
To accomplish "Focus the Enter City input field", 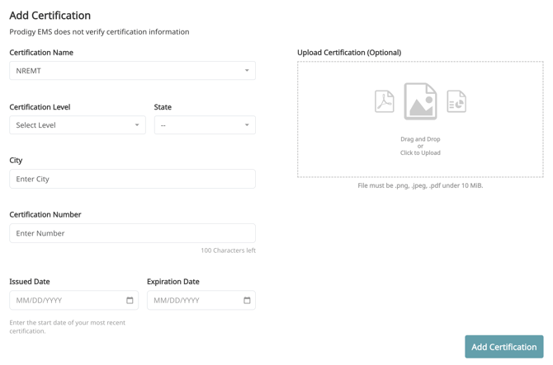I will 132,179.
